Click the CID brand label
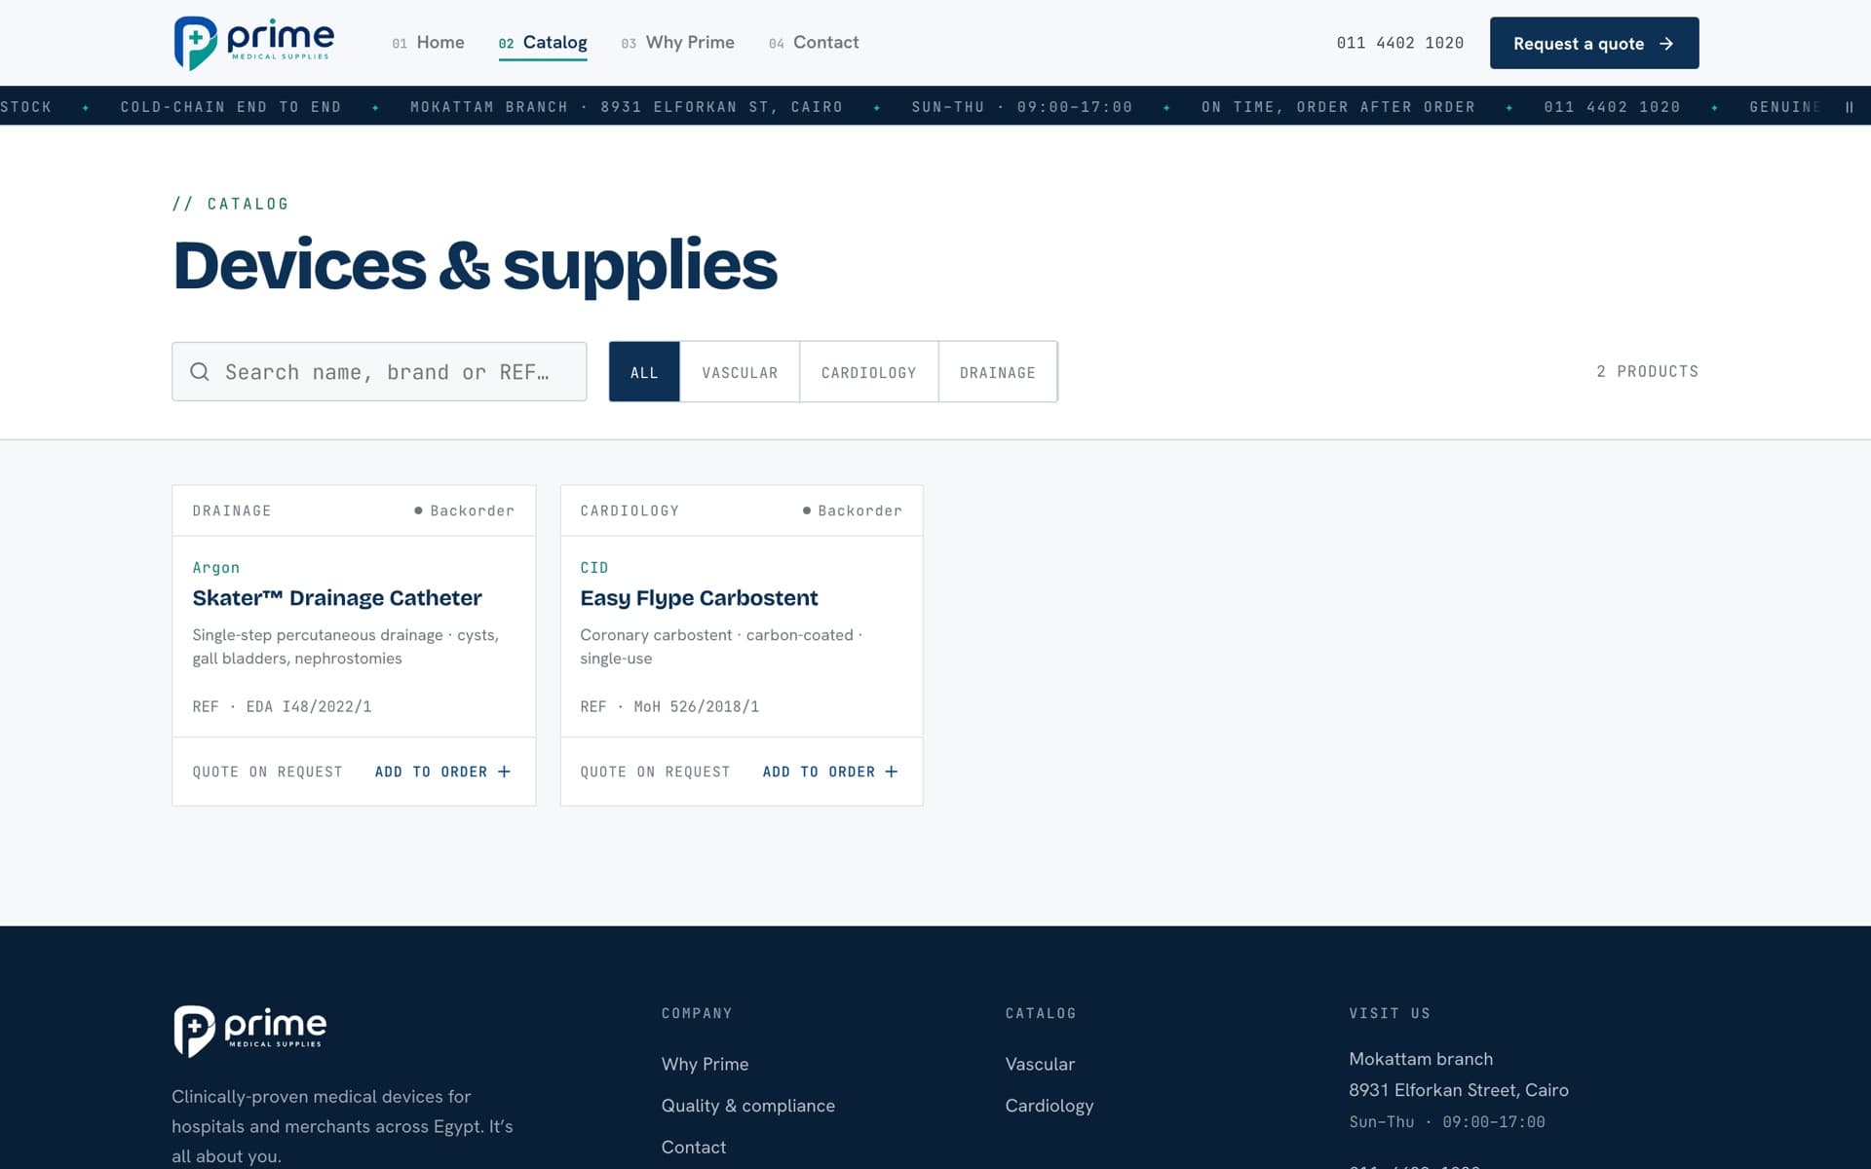Image resolution: width=1871 pixels, height=1169 pixels. pos(593,568)
